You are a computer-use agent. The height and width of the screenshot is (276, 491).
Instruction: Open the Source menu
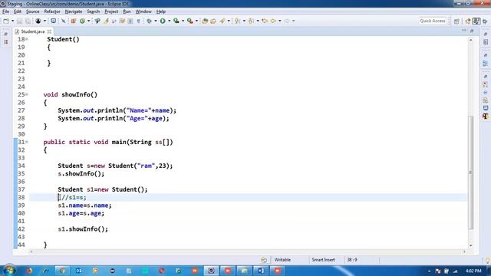pyautogui.click(x=32, y=11)
